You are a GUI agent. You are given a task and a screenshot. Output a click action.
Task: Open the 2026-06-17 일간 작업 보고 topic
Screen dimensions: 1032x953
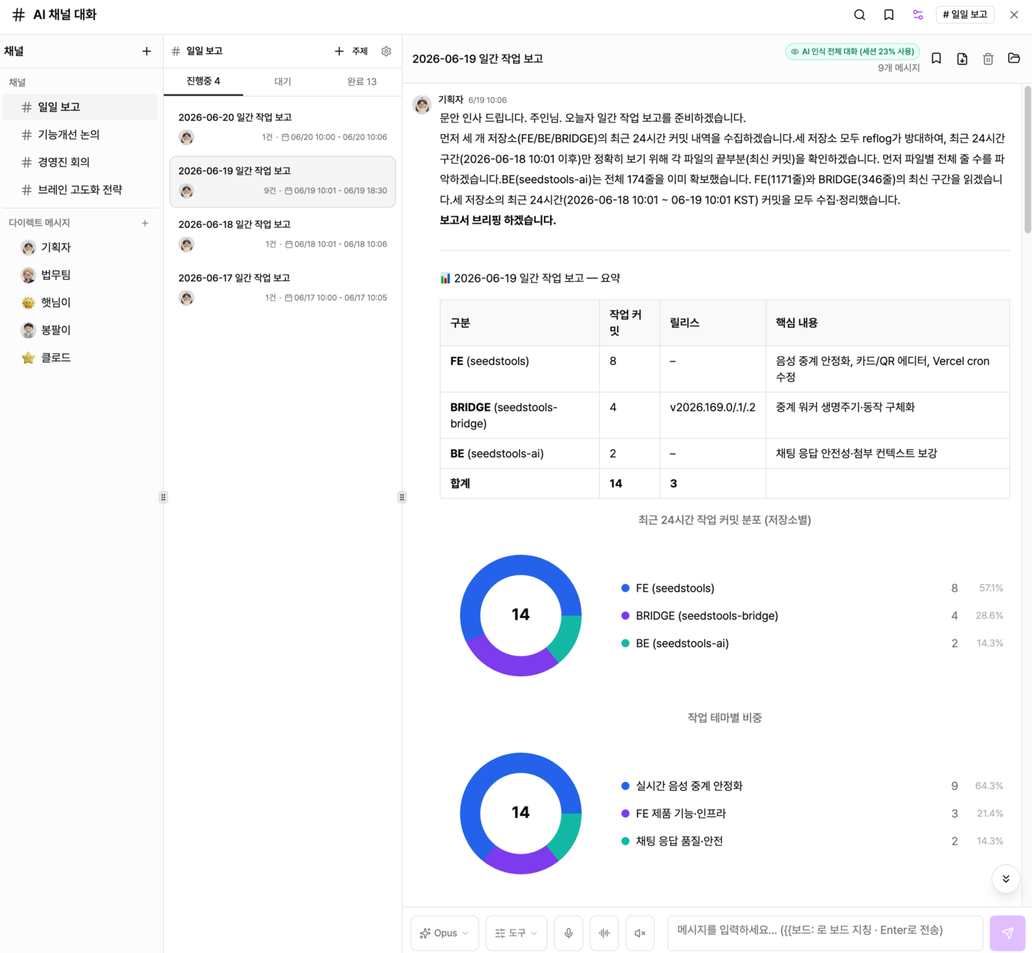coord(282,288)
